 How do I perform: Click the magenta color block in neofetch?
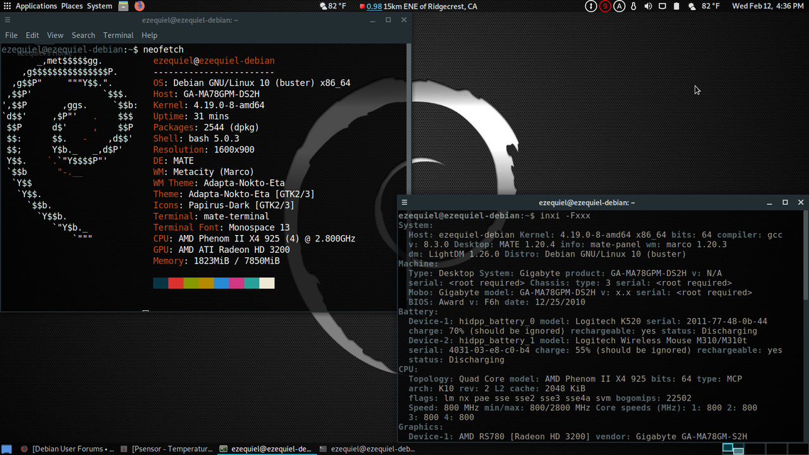[236, 283]
